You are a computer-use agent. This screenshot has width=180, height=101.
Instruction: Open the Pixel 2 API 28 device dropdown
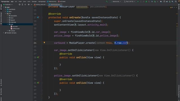(x=129, y=2)
